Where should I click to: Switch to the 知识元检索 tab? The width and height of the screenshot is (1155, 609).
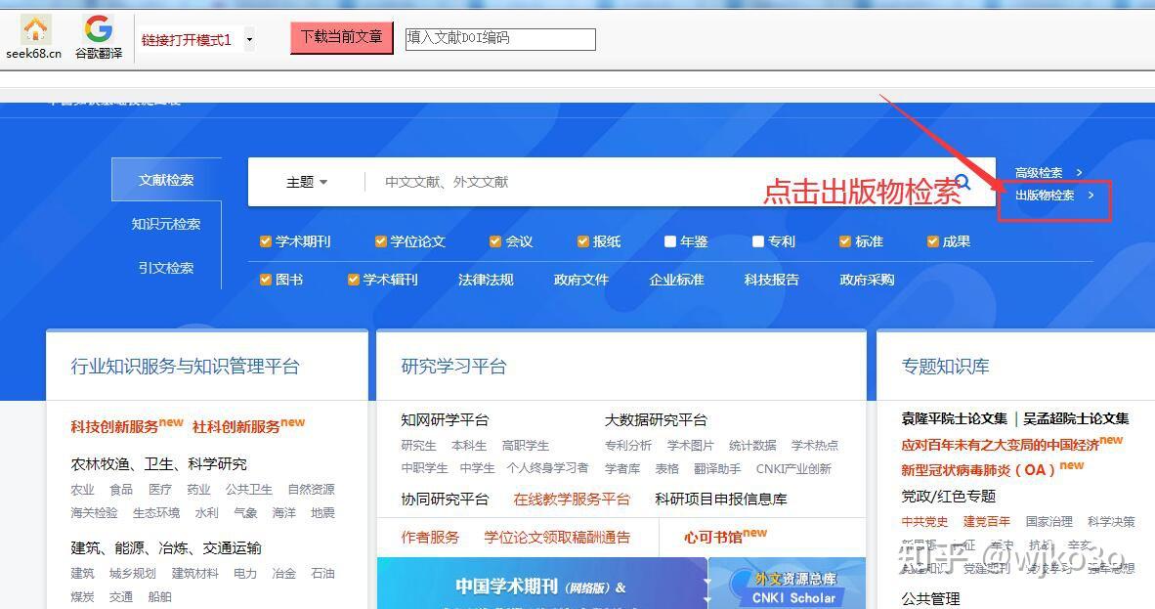click(166, 224)
